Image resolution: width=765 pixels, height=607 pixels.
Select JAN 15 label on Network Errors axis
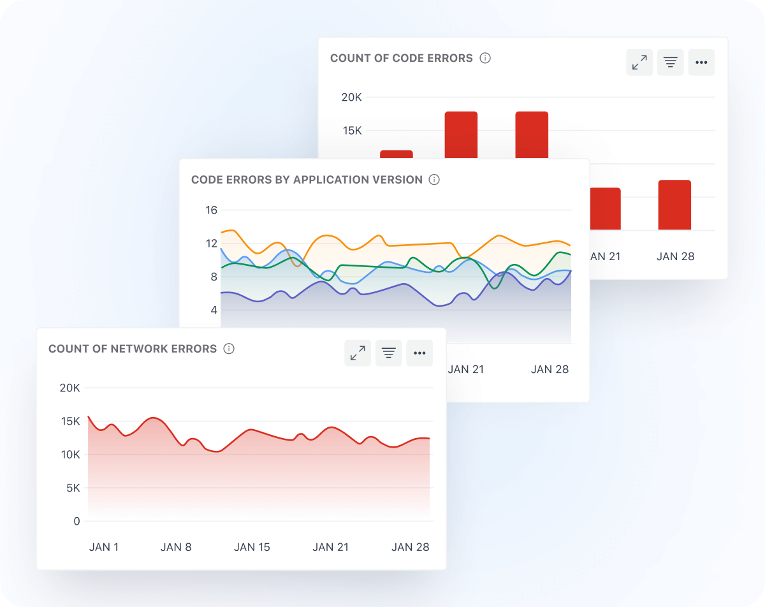click(252, 547)
